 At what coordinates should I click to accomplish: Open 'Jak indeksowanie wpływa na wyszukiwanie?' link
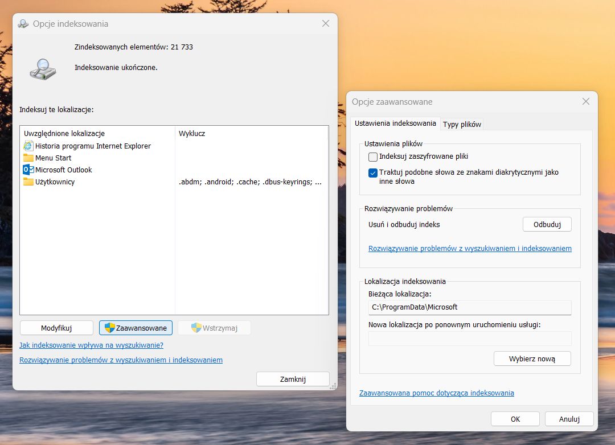(92, 345)
